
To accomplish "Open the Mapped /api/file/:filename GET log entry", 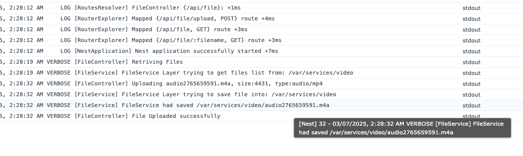I will (x=261, y=40).
